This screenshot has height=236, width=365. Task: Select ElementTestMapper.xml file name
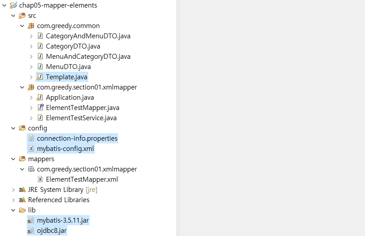pos(82,179)
